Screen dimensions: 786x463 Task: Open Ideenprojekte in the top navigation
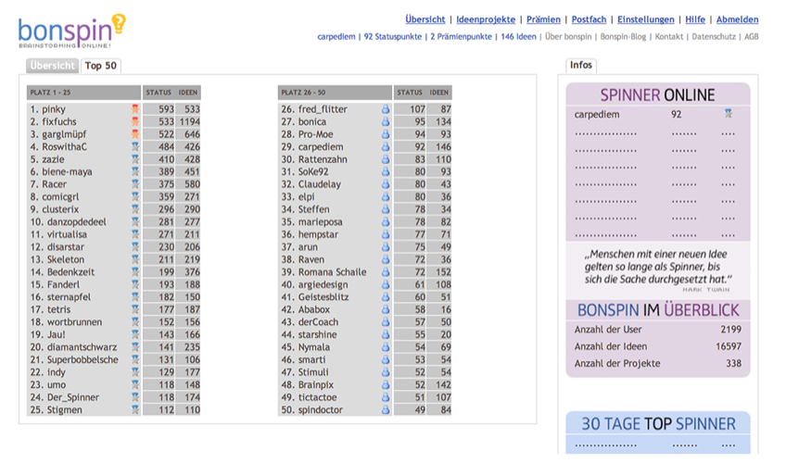pos(486,19)
